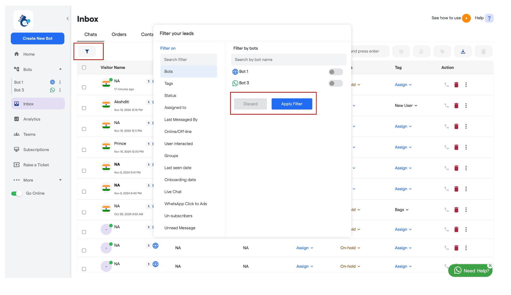Screen dimensions: 511x295
Task: Check the Prince row checkbox
Action: [x=84, y=150]
